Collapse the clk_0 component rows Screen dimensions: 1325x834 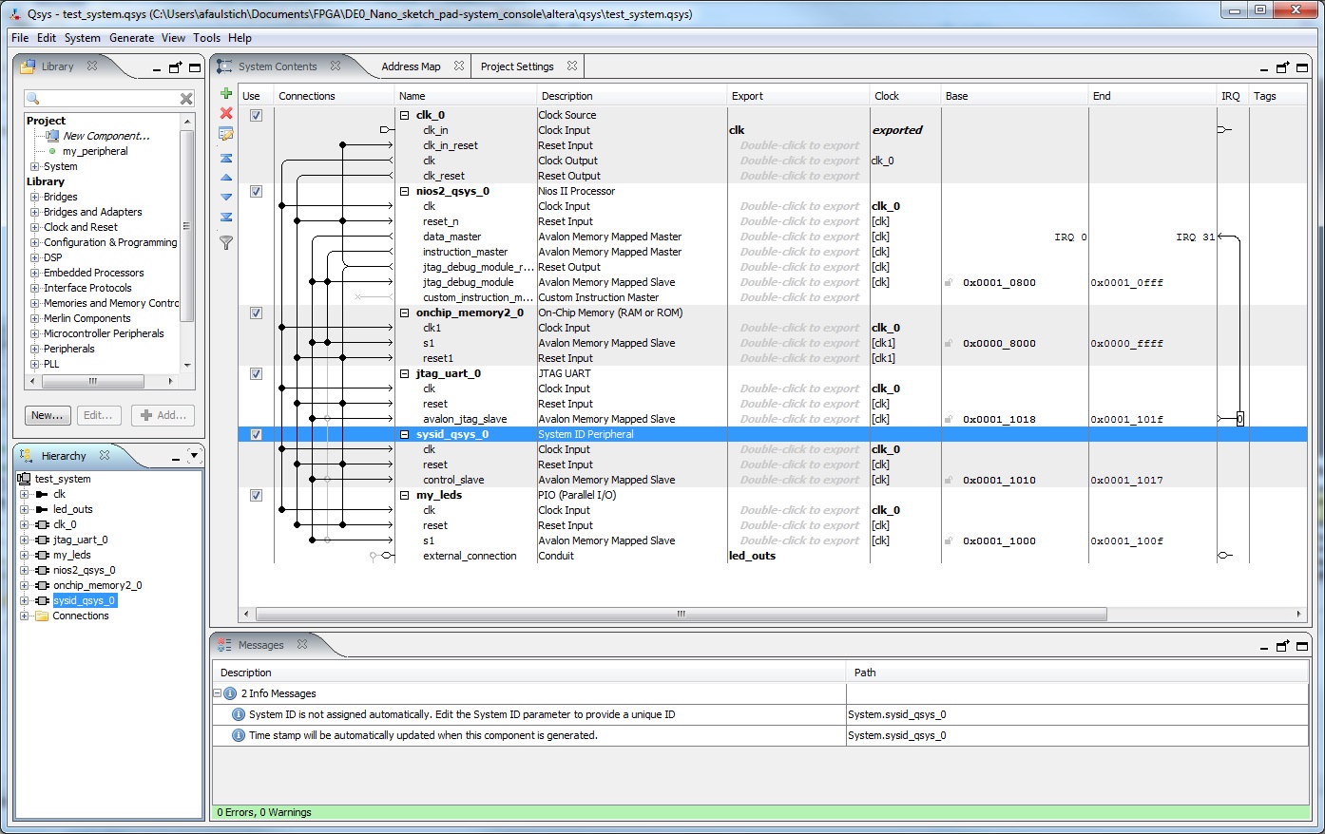[404, 115]
